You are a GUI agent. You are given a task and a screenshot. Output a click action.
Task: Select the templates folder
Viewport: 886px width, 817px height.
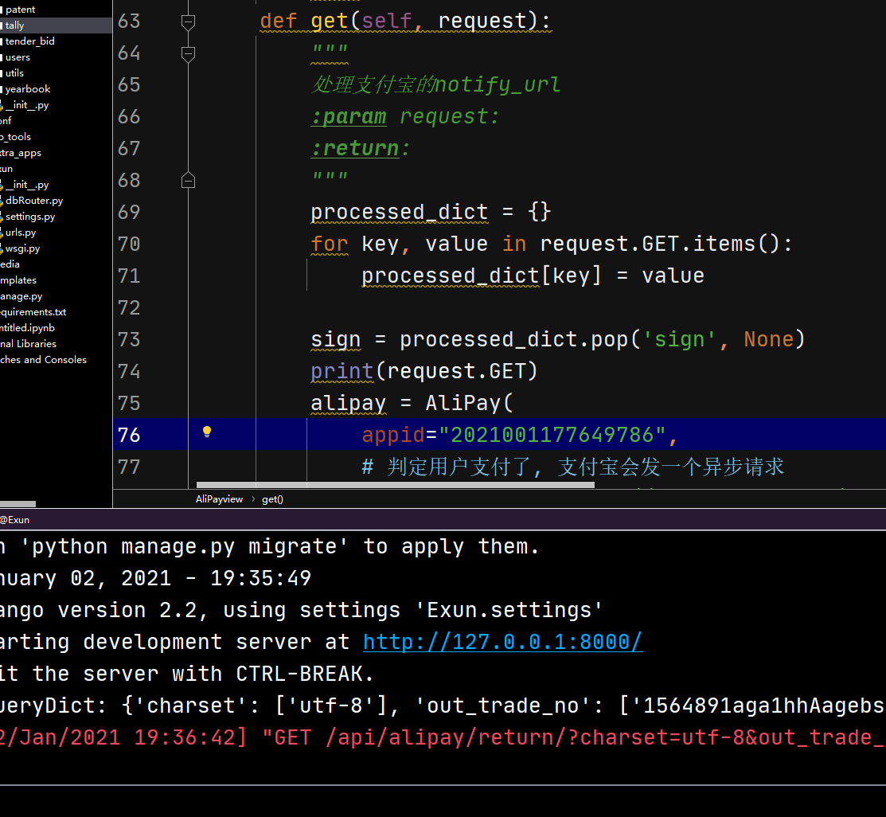[x=18, y=279]
